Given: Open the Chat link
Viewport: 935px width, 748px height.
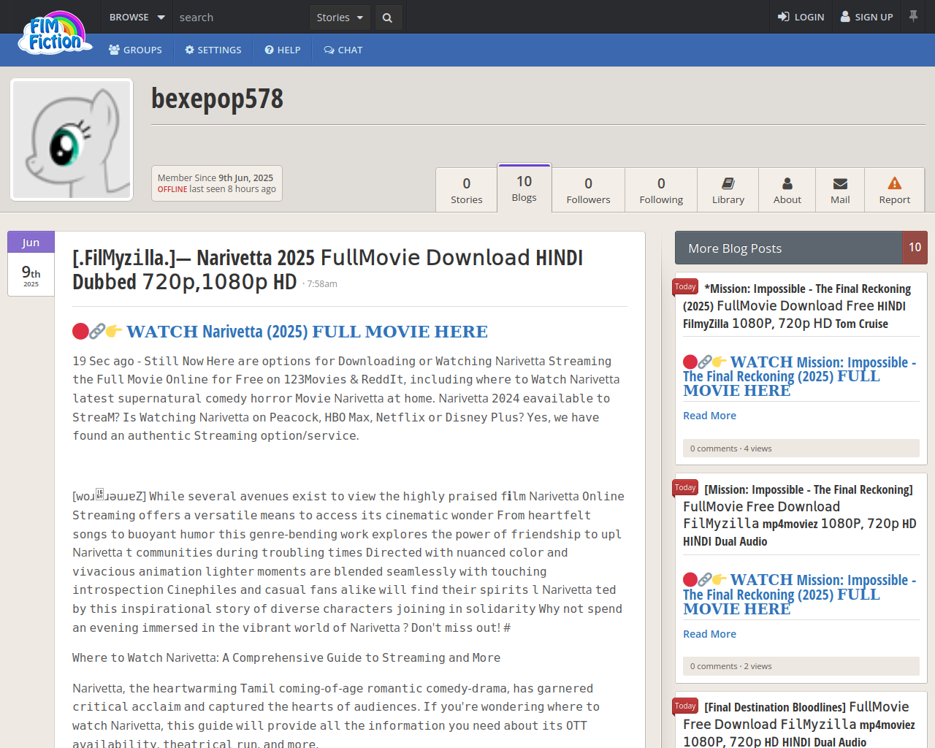Looking at the screenshot, I should coord(343,50).
